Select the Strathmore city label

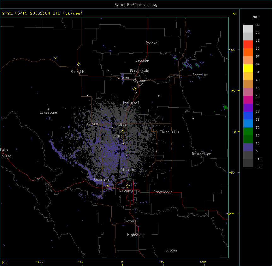click(163, 192)
